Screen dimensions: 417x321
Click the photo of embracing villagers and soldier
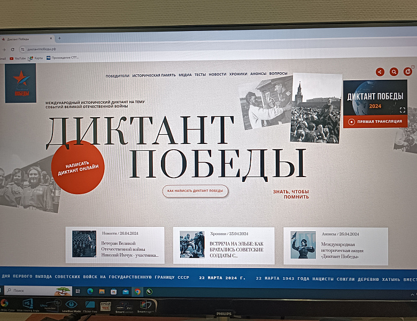coord(266,103)
